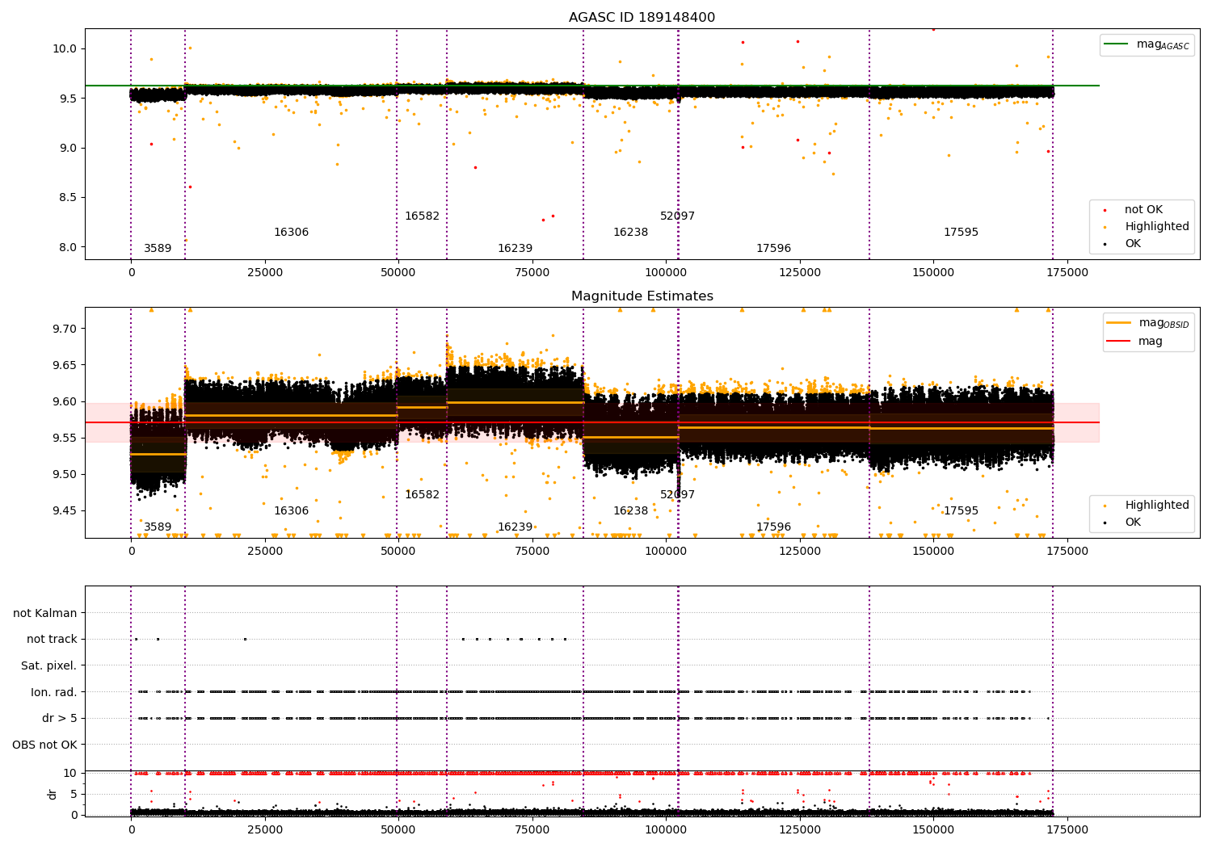This screenshot has width=1212, height=848.
Task: Click obsid label 16582 in top plot
Action: coord(422,216)
